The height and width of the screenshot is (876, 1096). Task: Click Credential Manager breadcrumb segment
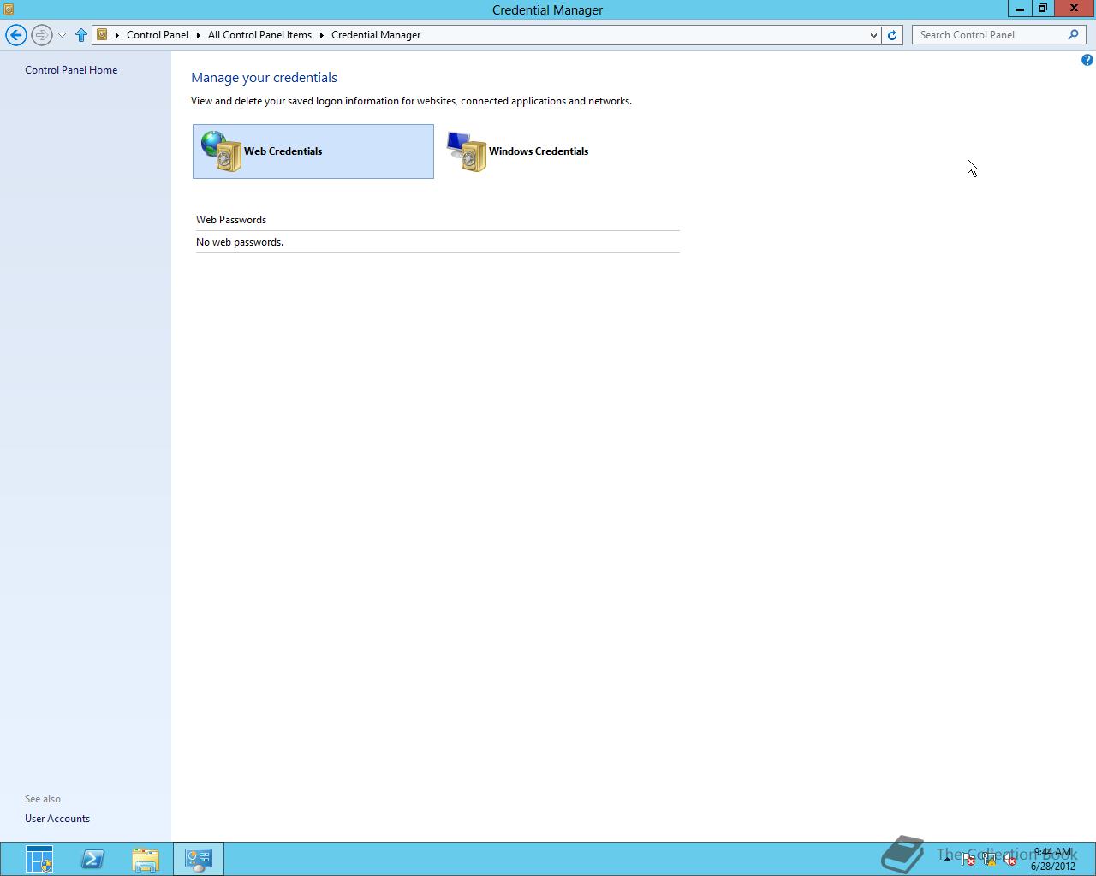(376, 35)
